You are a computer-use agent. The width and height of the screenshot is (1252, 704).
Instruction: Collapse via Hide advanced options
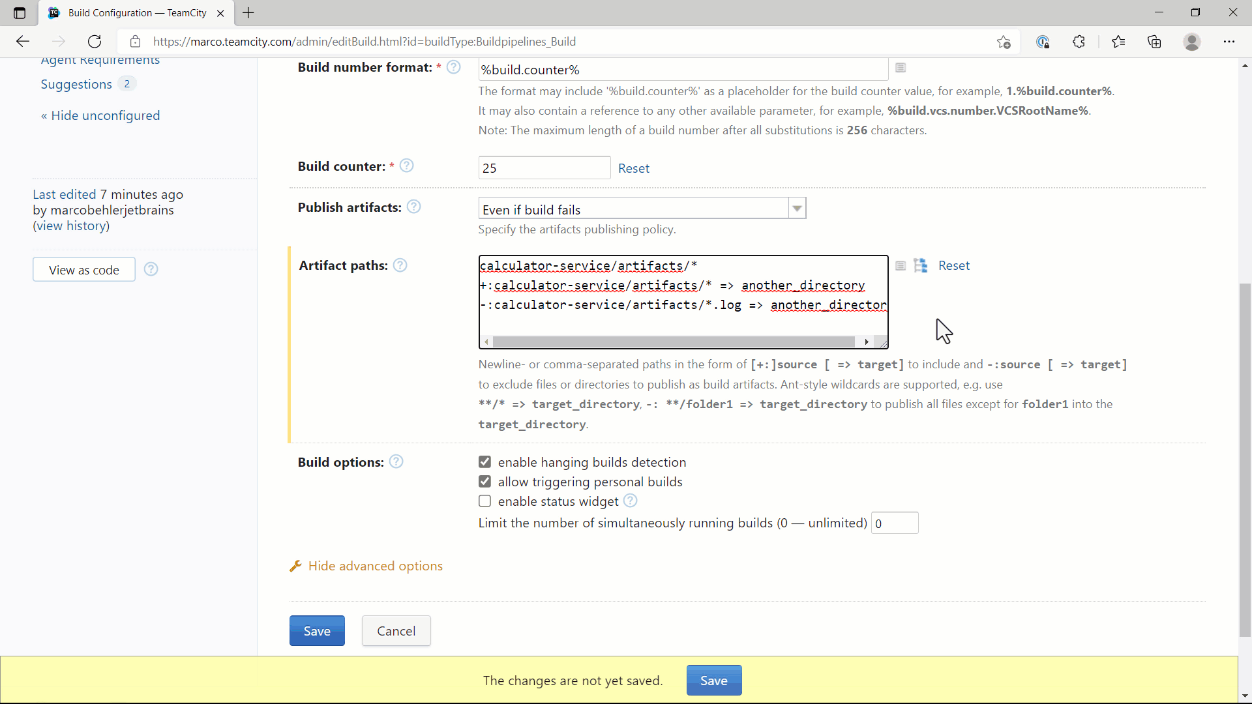(375, 566)
